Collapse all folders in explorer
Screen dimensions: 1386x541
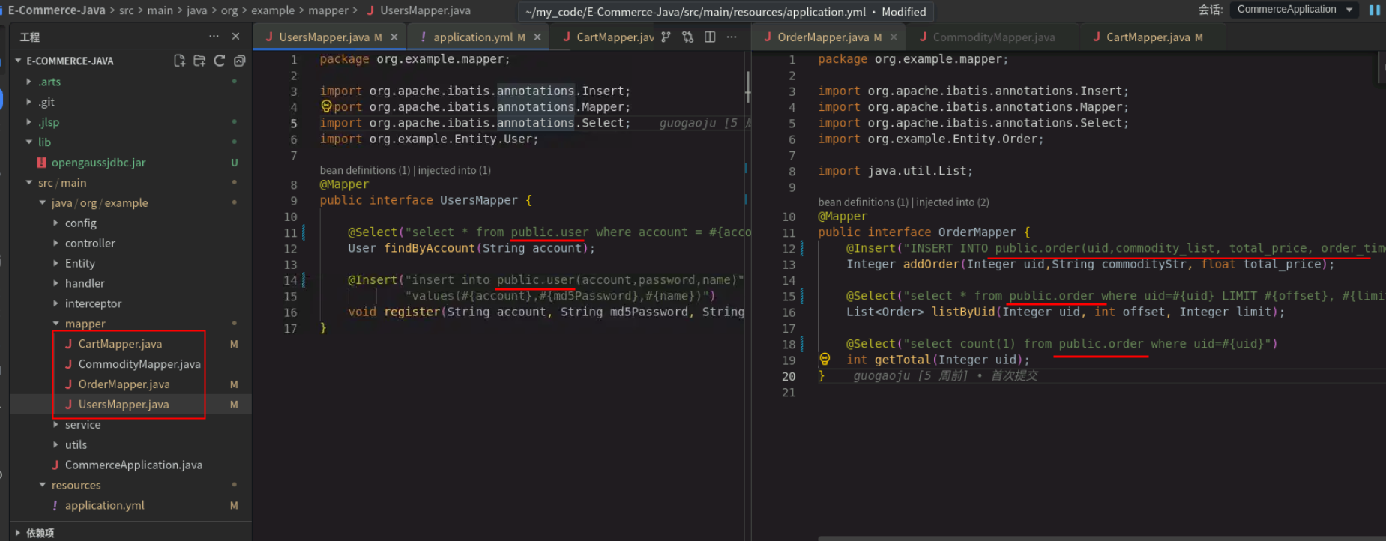click(x=240, y=61)
